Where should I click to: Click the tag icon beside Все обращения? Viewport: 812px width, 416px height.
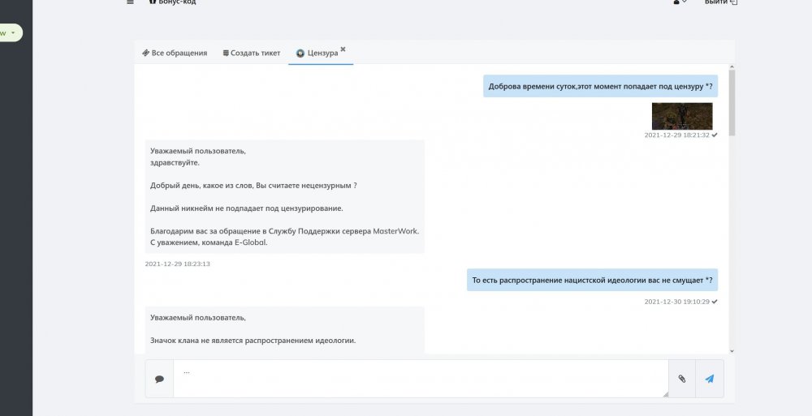(145, 53)
